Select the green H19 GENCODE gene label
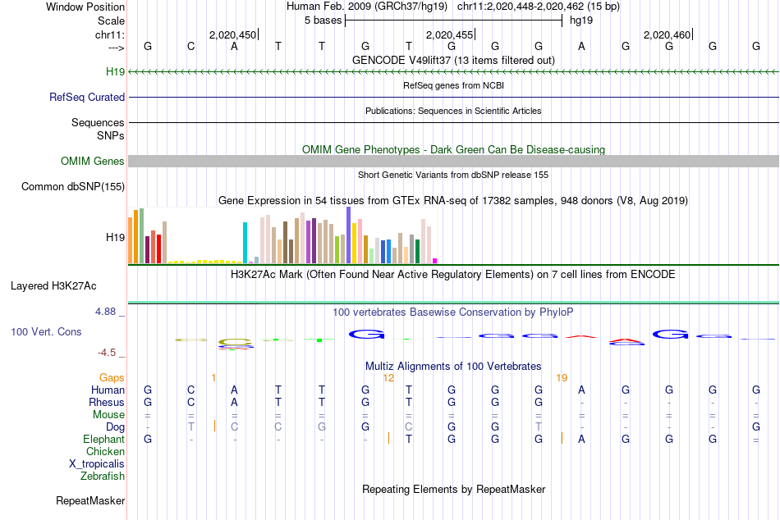This screenshot has width=780, height=520. (115, 71)
